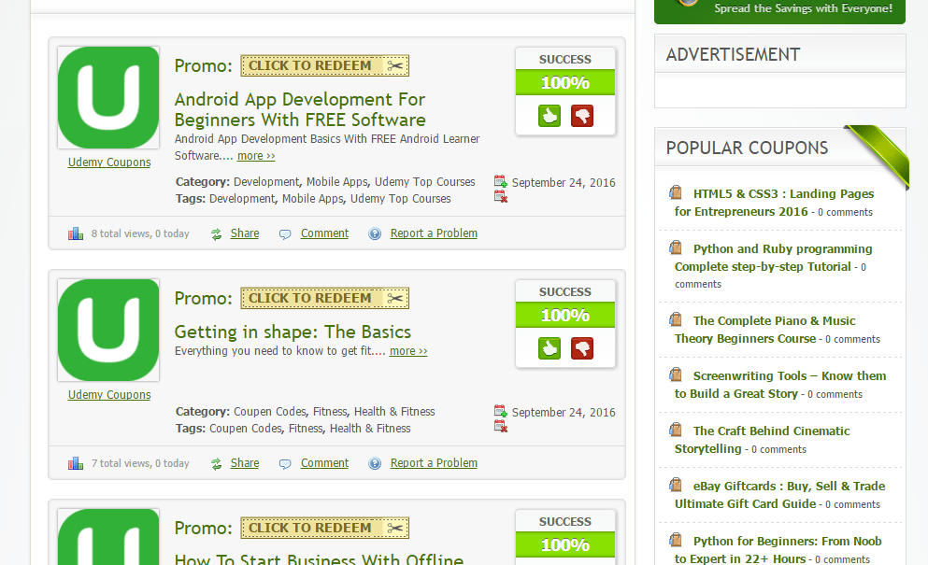Expand 'more' on Android App Development description
Screen dimensions: 928x565
(256, 156)
